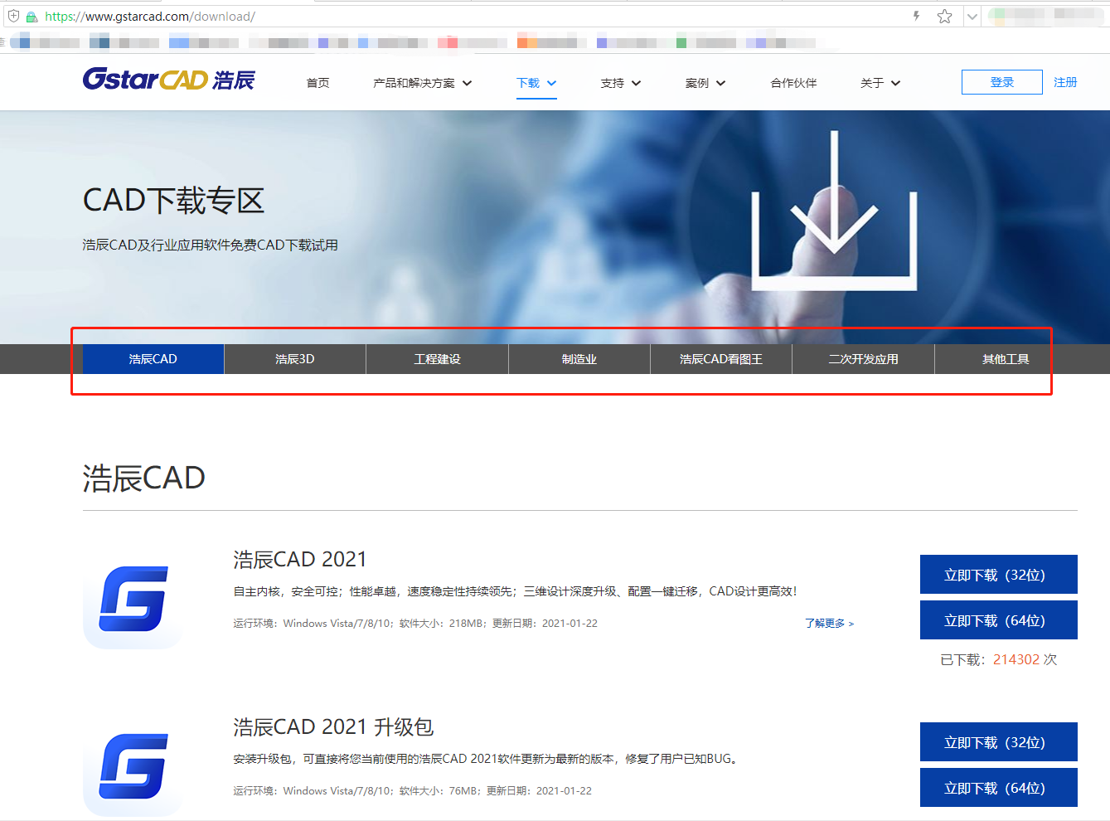
Task: Switch to the 二次开发应用 tab
Action: 863,359
